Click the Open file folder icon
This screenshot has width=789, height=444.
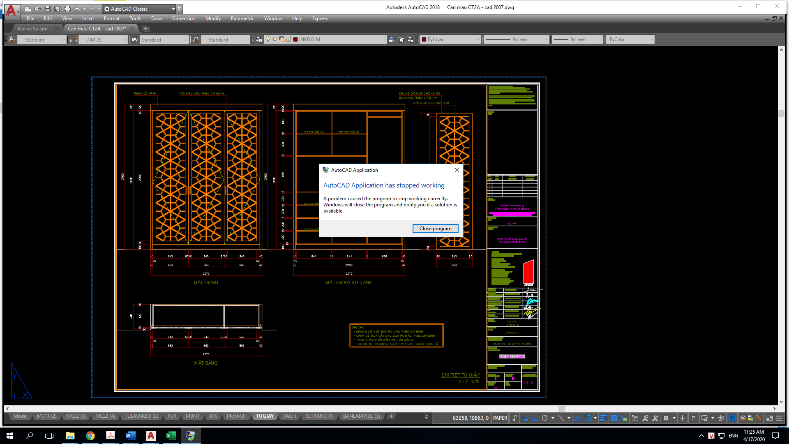pos(37,9)
